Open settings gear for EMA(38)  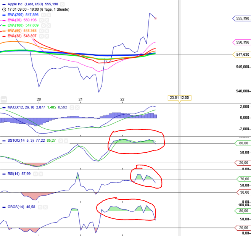(x=41, y=36)
